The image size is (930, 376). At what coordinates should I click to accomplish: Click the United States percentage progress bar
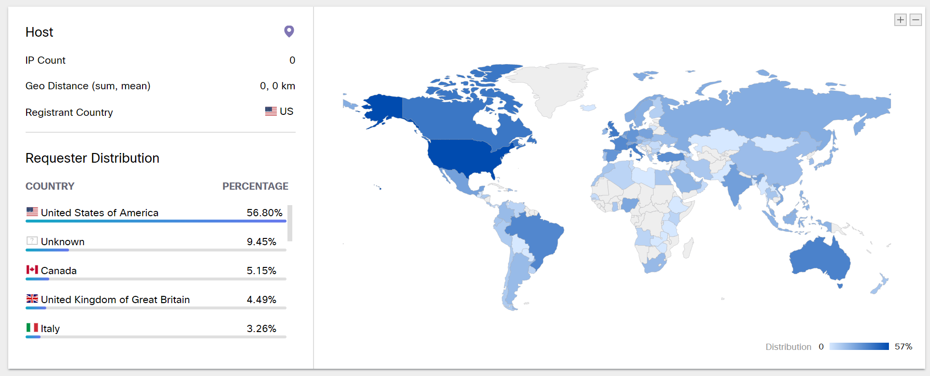coord(156,221)
